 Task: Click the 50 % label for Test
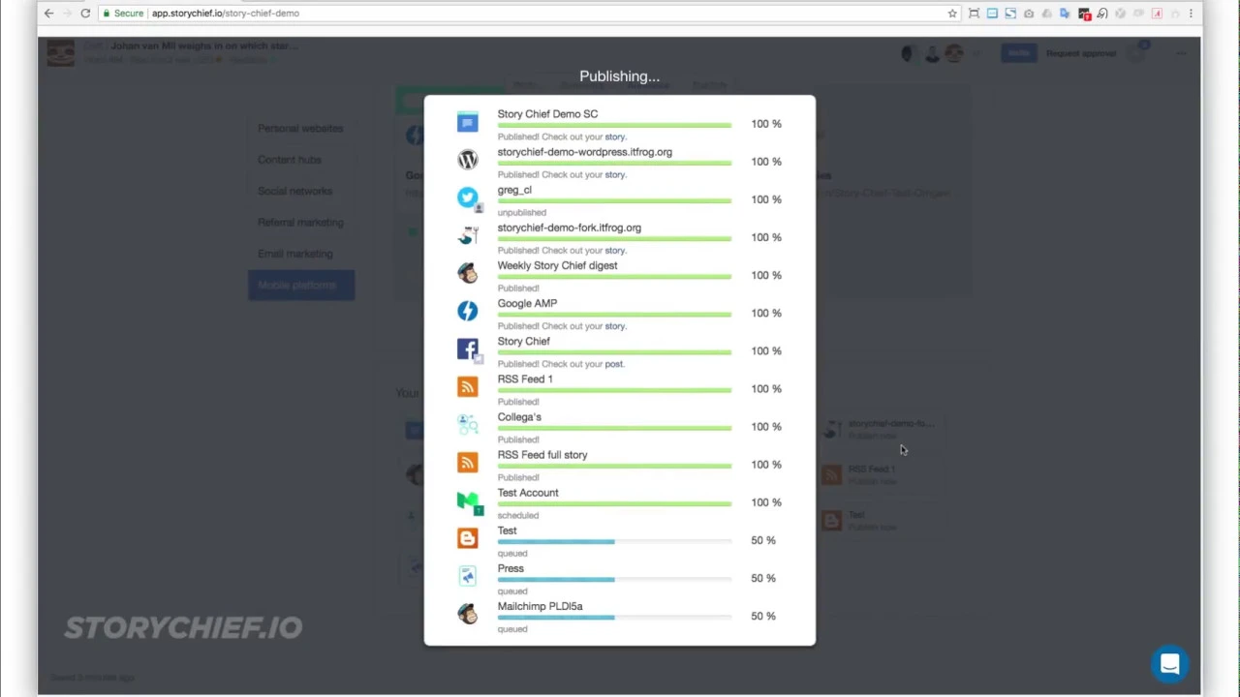(x=763, y=540)
